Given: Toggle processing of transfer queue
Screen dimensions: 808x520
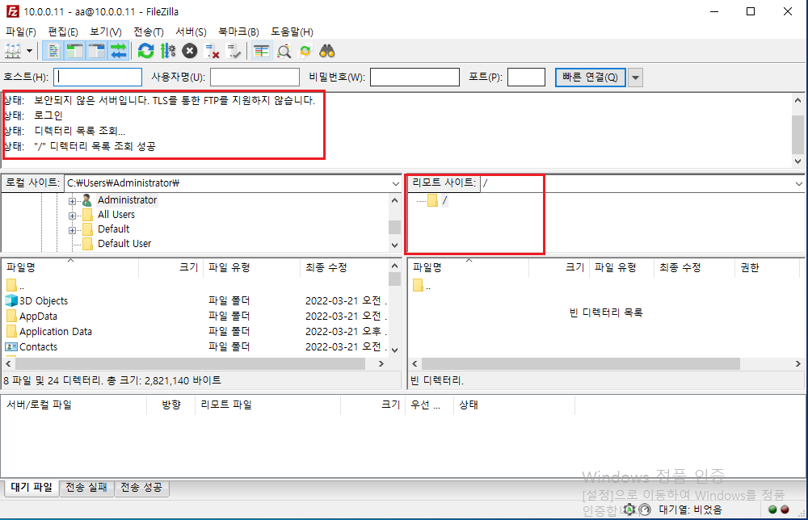Looking at the screenshot, I should (x=168, y=51).
